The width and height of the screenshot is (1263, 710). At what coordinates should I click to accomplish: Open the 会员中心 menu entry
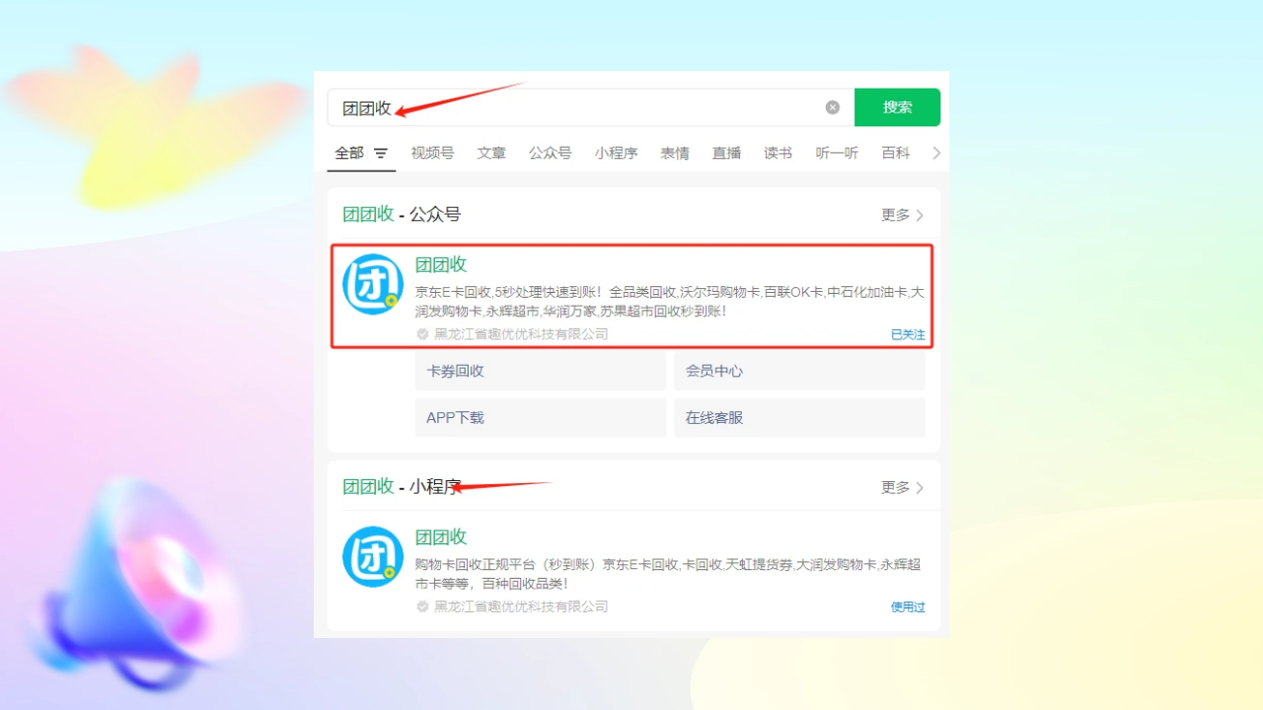pos(799,371)
